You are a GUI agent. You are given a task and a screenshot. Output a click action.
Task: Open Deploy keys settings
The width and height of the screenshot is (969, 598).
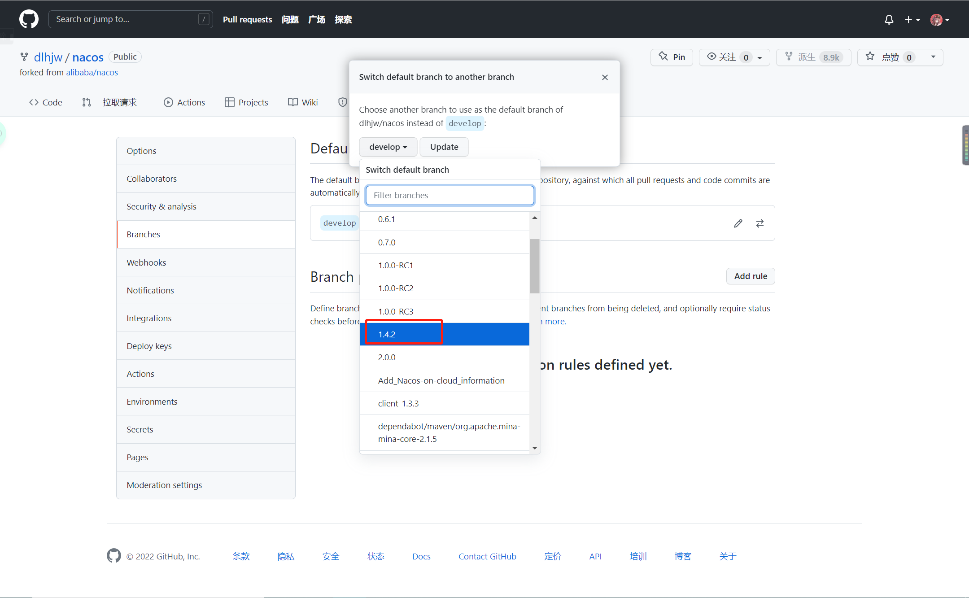pyautogui.click(x=206, y=346)
